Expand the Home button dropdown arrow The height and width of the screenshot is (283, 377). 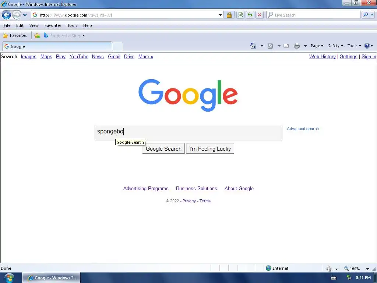click(262, 46)
